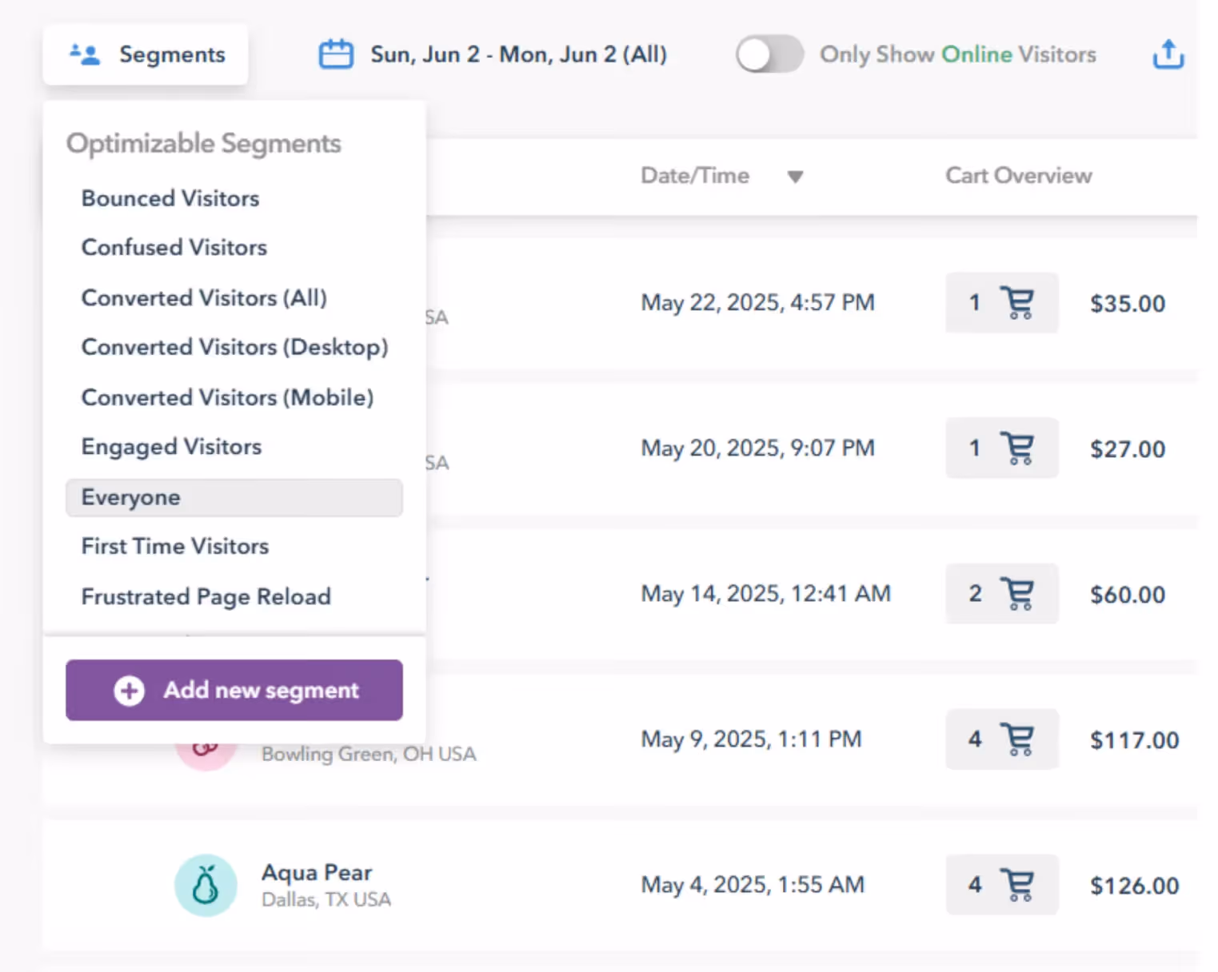
Task: Click the Date/Time column header
Action: [x=695, y=176]
